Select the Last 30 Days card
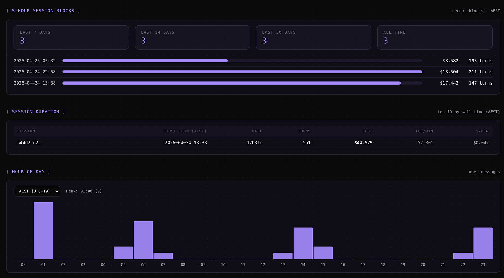Screen dimensions: 504x278 click(x=314, y=37)
